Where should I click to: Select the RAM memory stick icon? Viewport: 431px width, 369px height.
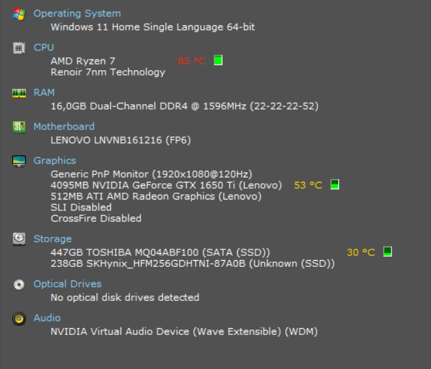coord(19,93)
